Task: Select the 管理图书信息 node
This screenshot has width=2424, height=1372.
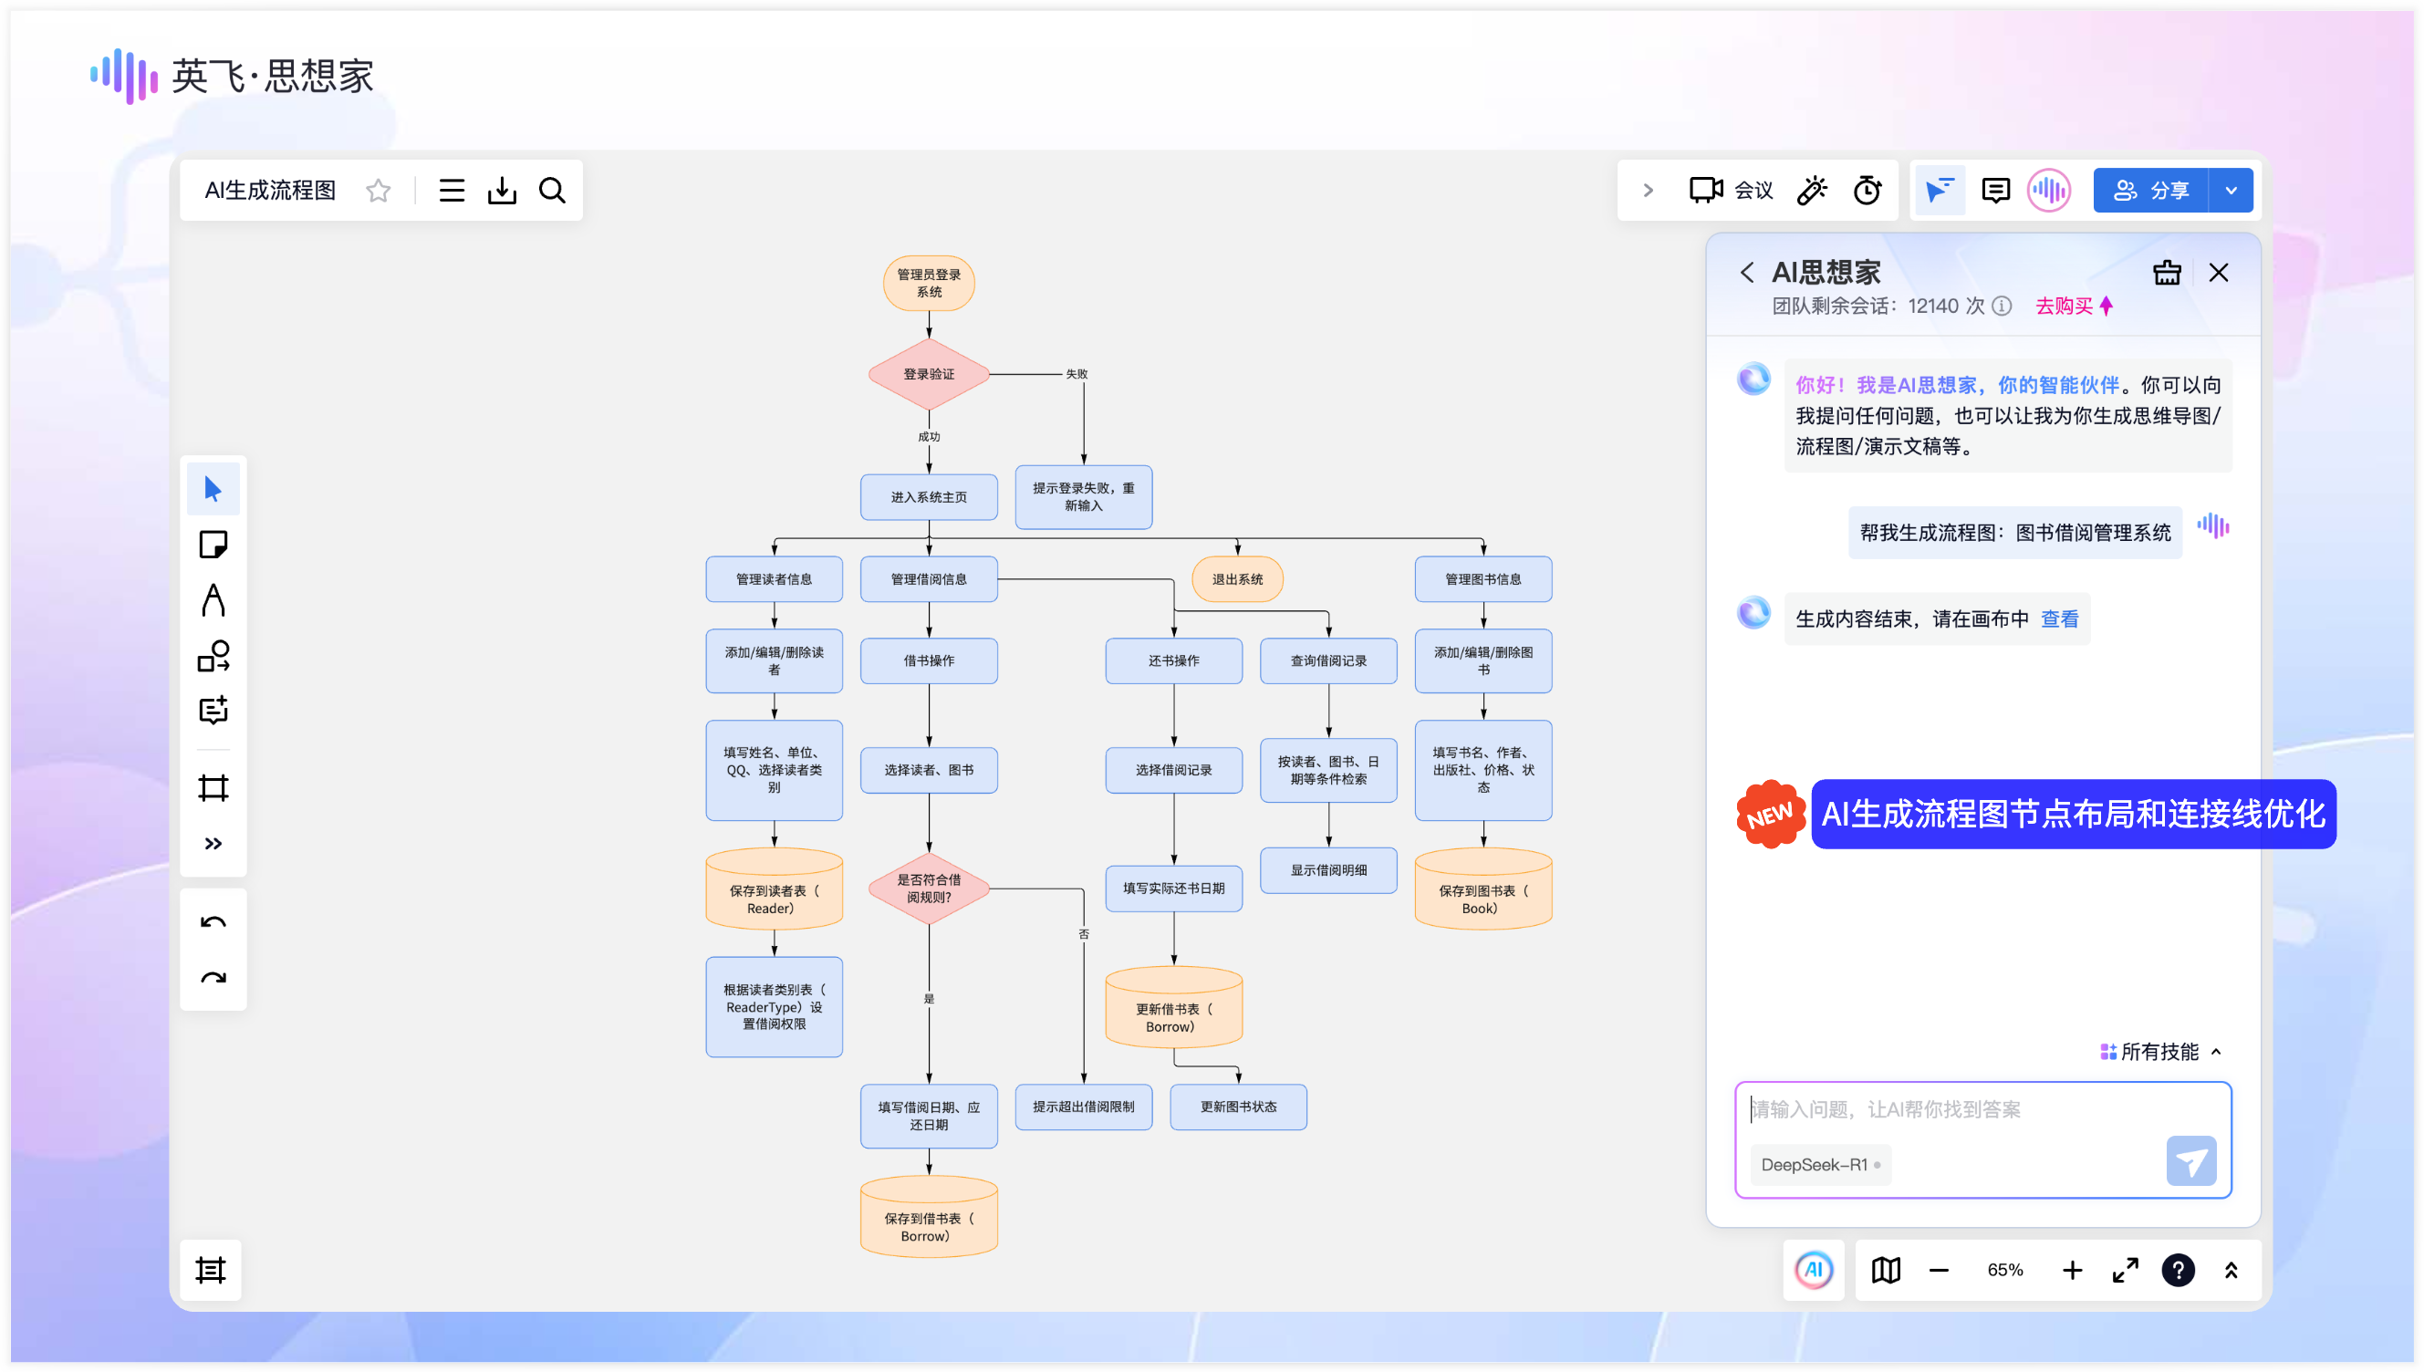Action: pyautogui.click(x=1482, y=578)
